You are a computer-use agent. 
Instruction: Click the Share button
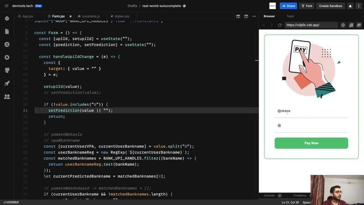[x=288, y=6]
